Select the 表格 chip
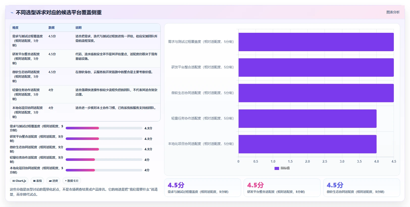Screen dimensions: 410x207 (37, 181)
